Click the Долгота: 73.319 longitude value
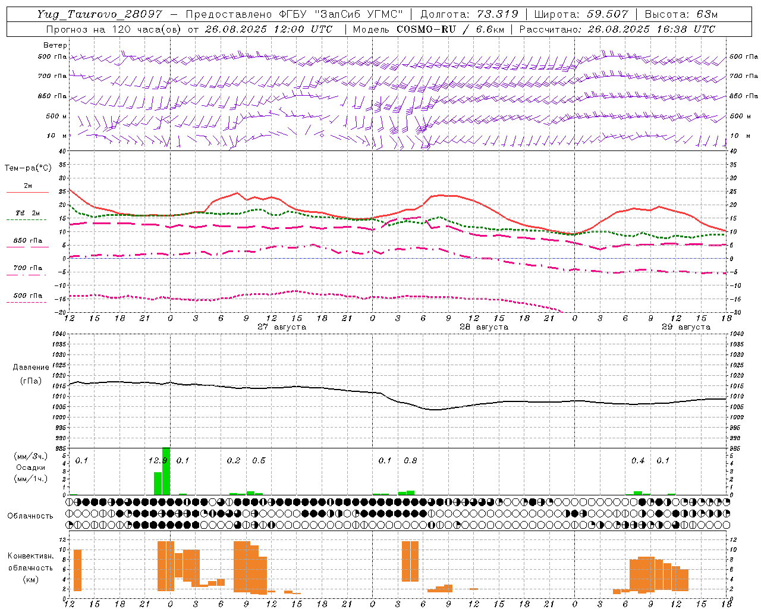The width and height of the screenshot is (761, 609). 469,14
